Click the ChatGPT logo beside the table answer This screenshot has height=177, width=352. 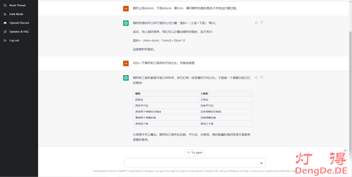126,78
